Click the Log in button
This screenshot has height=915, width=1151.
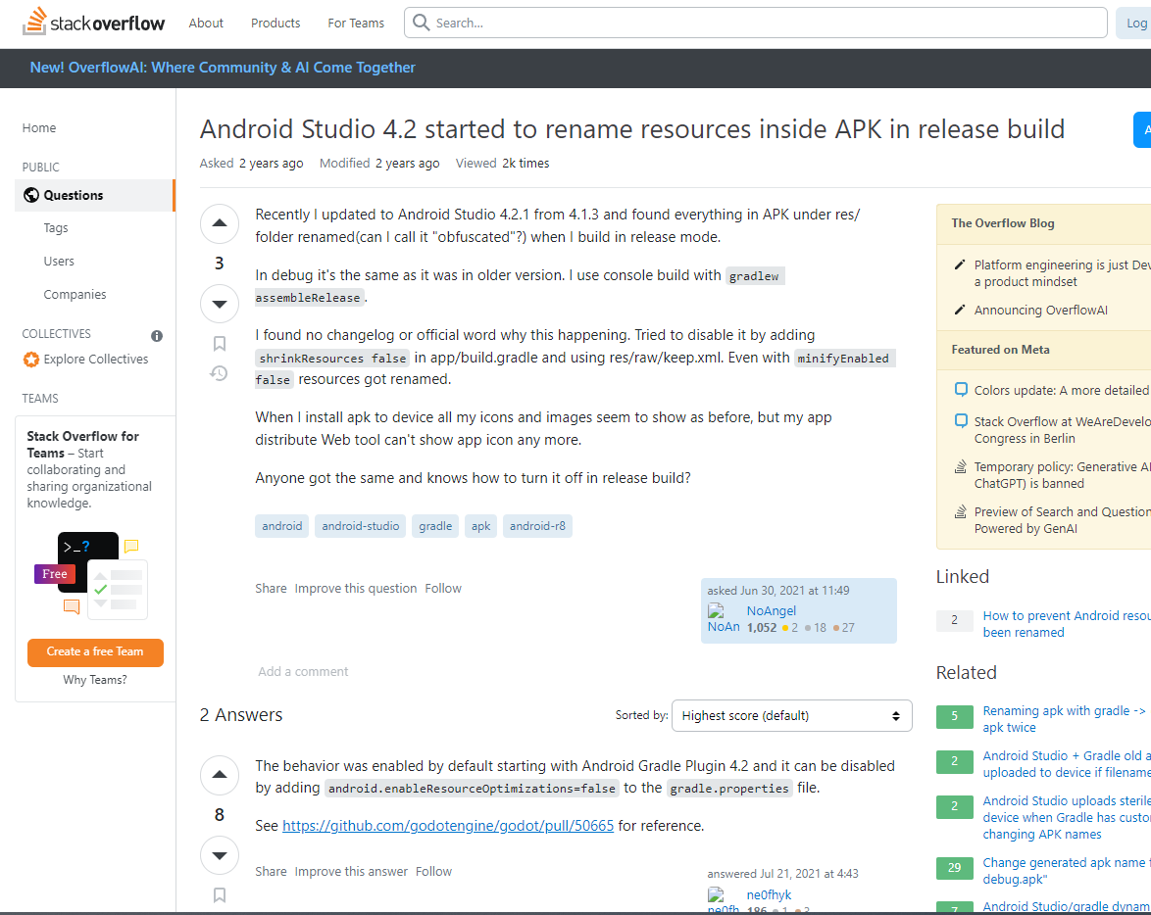[1135, 23]
